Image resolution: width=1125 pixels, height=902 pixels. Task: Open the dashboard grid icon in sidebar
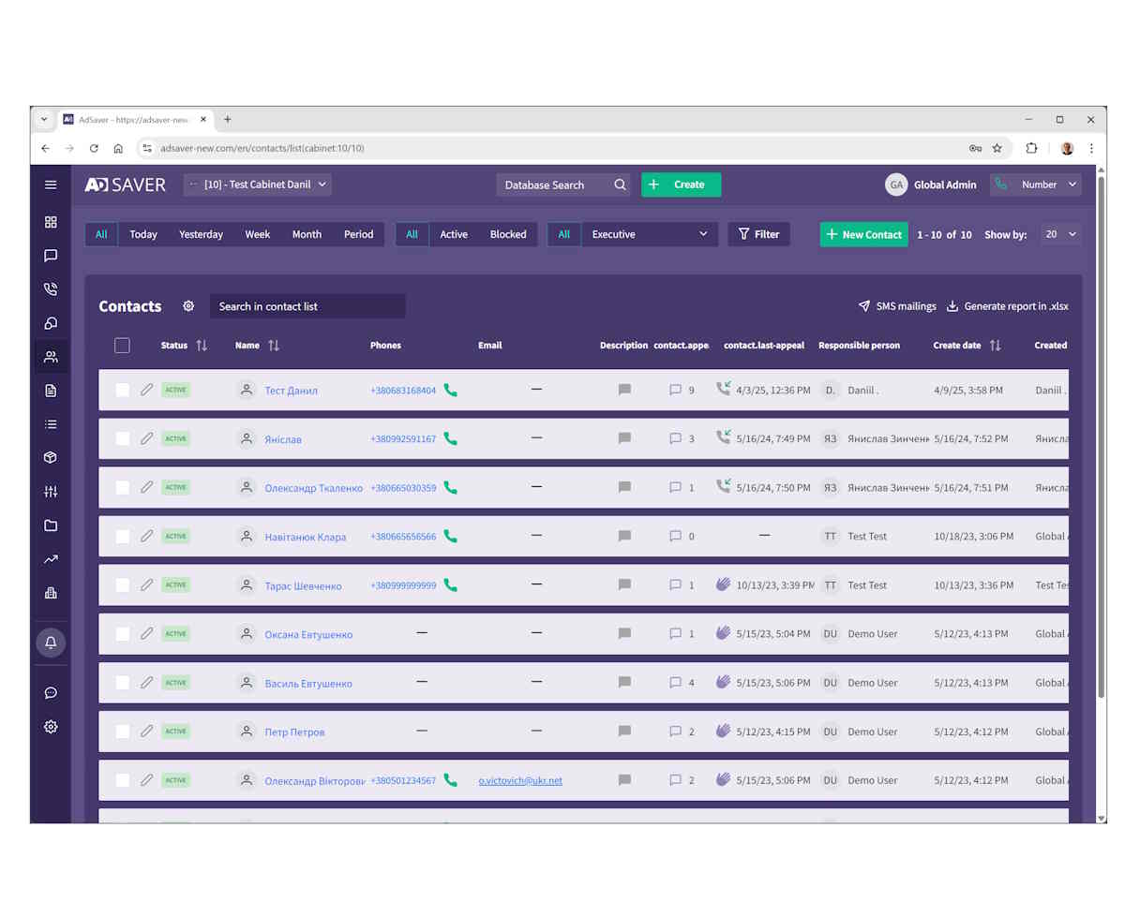click(51, 222)
